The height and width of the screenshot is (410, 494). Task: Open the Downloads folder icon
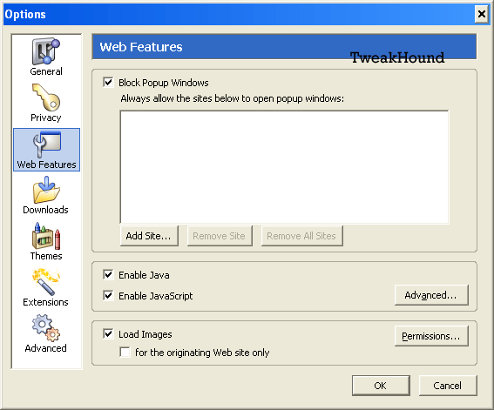[46, 190]
